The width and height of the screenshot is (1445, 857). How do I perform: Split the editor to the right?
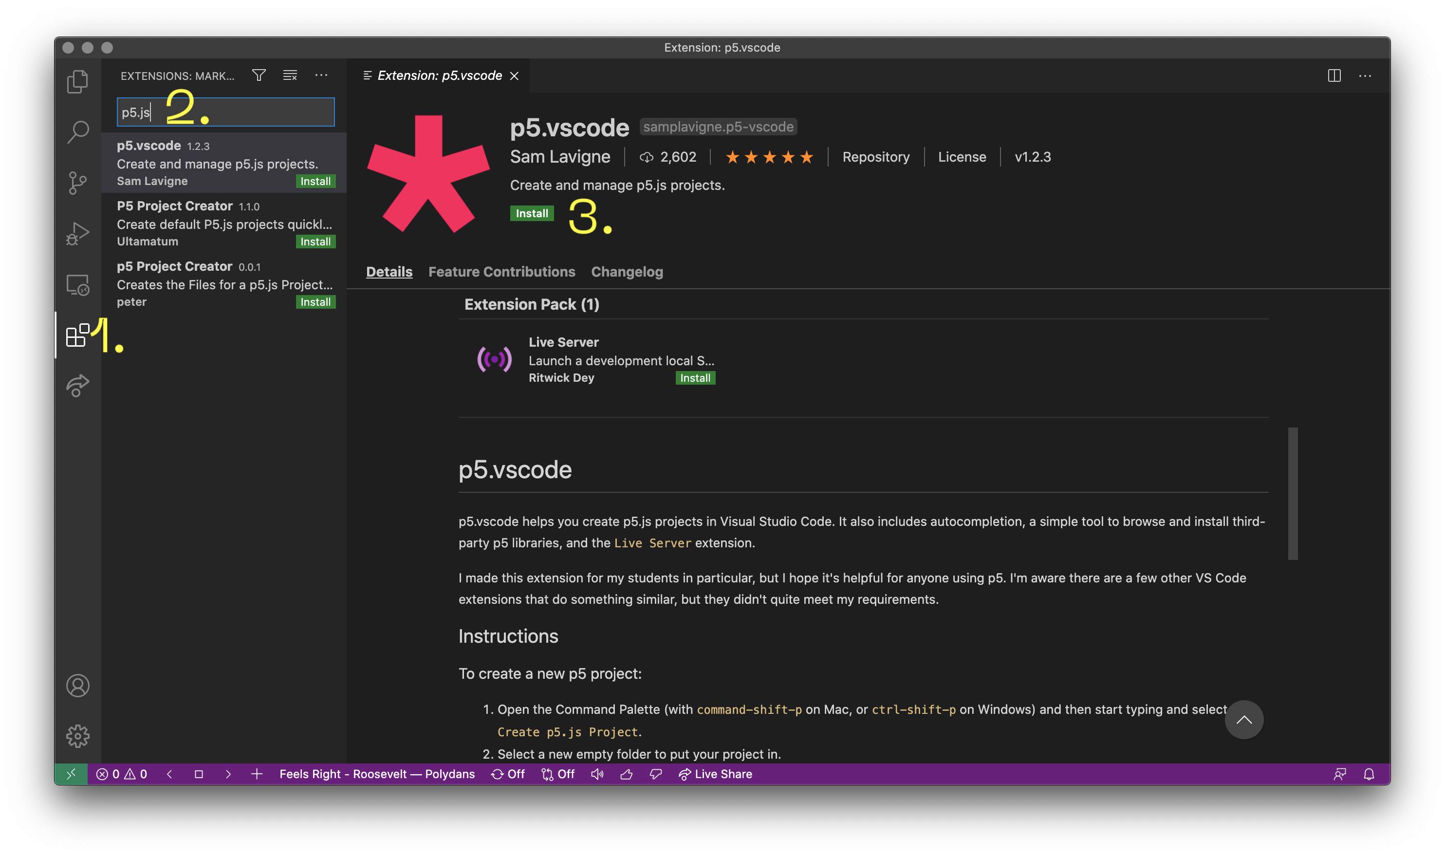click(1334, 75)
